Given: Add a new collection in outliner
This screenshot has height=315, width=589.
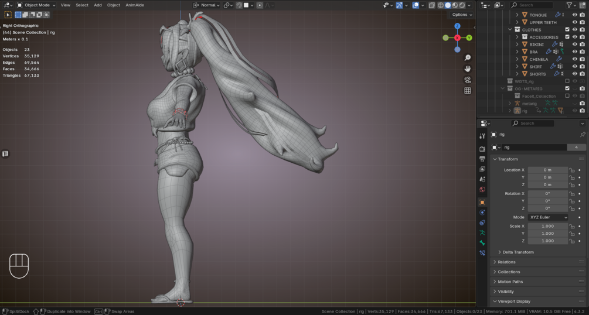Looking at the screenshot, I should [x=583, y=5].
